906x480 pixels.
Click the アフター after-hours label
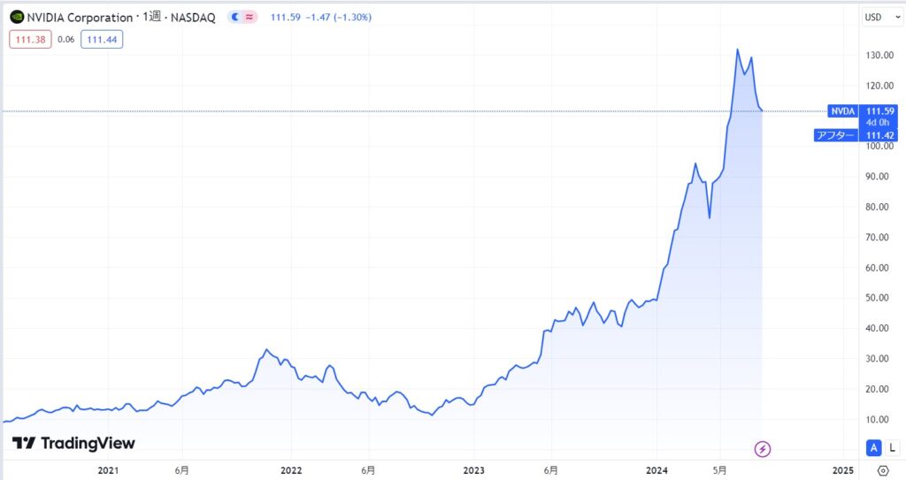(x=835, y=135)
